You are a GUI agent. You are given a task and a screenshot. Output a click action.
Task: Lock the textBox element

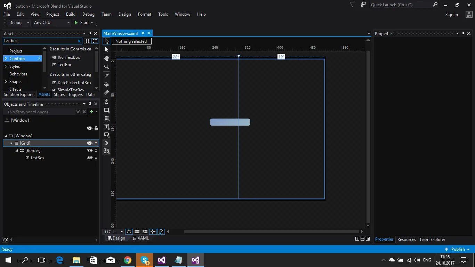[96, 158]
